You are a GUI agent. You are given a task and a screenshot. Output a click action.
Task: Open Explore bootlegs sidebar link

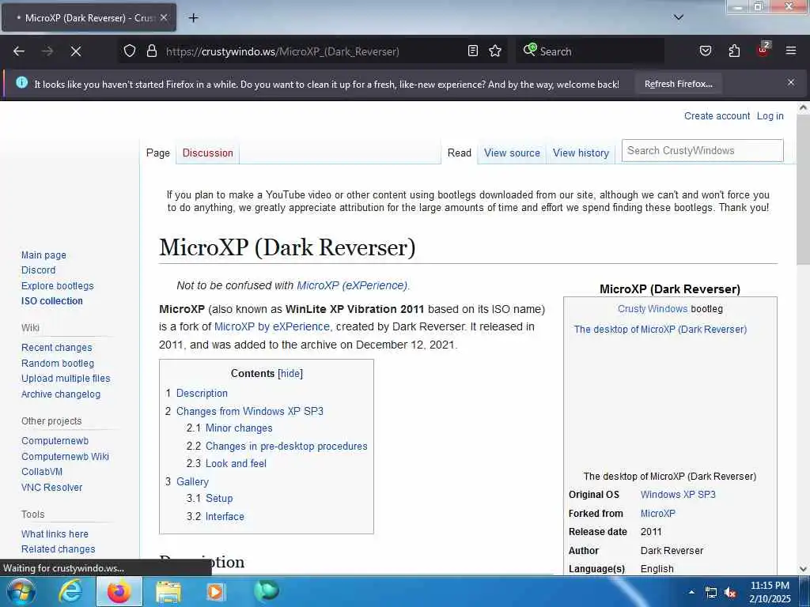57,285
